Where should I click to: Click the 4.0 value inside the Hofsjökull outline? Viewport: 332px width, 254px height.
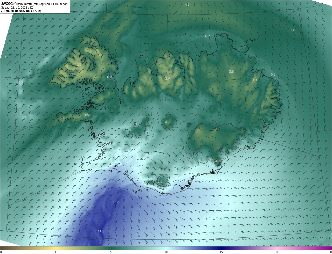pos(167,122)
